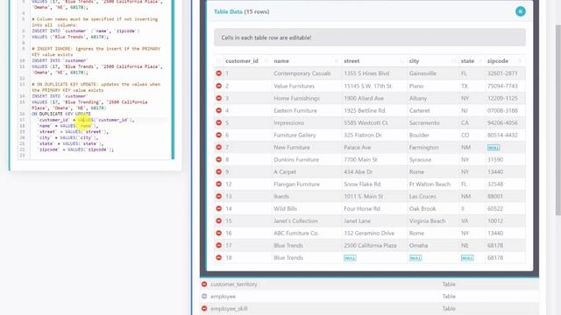Delete the Home Furnishings row
This screenshot has height=315, width=561.
pyautogui.click(x=218, y=98)
